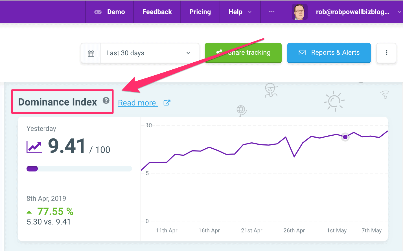Follow the Read more link
The width and height of the screenshot is (403, 251).
click(138, 103)
